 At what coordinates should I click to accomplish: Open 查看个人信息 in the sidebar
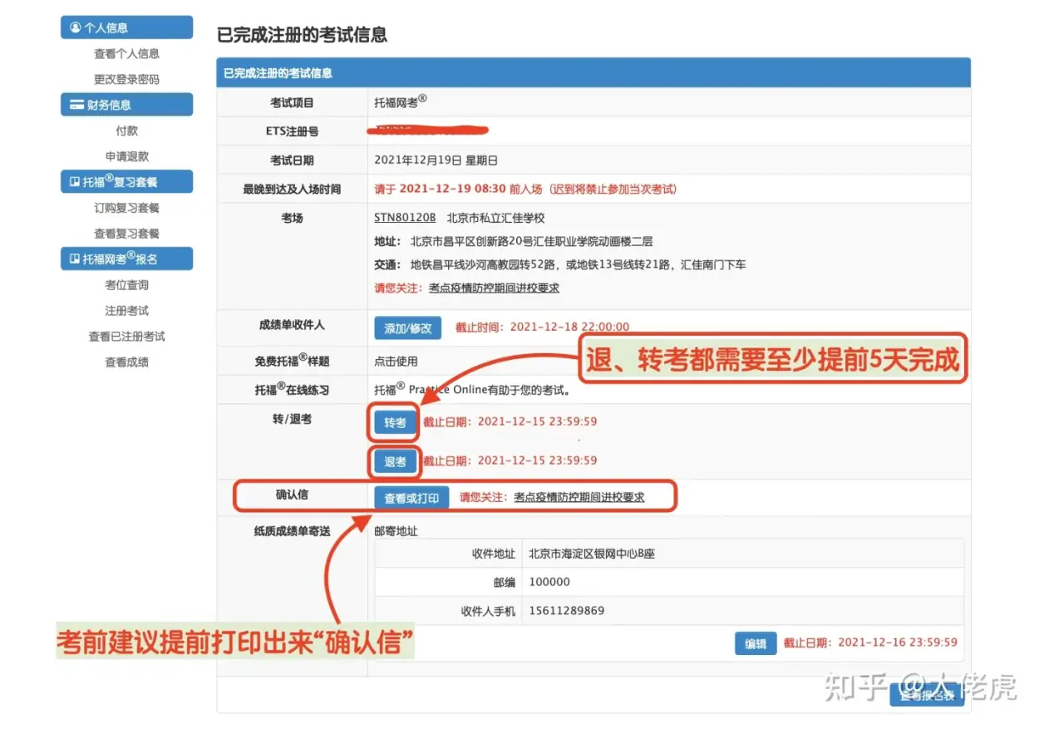(126, 54)
